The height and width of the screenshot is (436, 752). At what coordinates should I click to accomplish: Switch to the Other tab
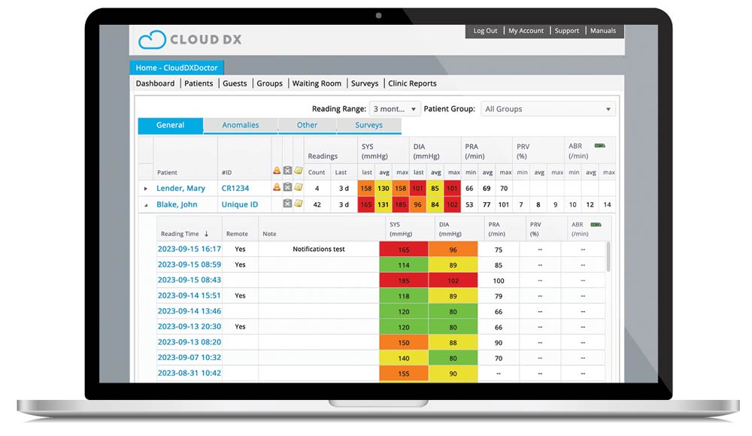(x=307, y=126)
